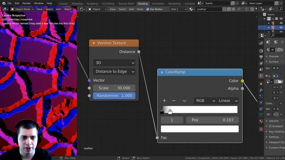The image size is (285, 160).
Task: Open the Window menu
Action: click(x=39, y=3)
